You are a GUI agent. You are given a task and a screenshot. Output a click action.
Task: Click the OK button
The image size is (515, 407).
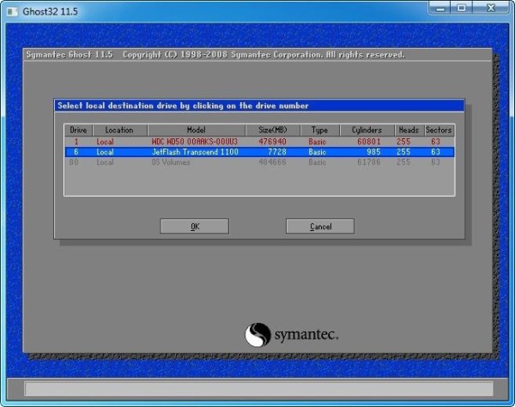[194, 227]
